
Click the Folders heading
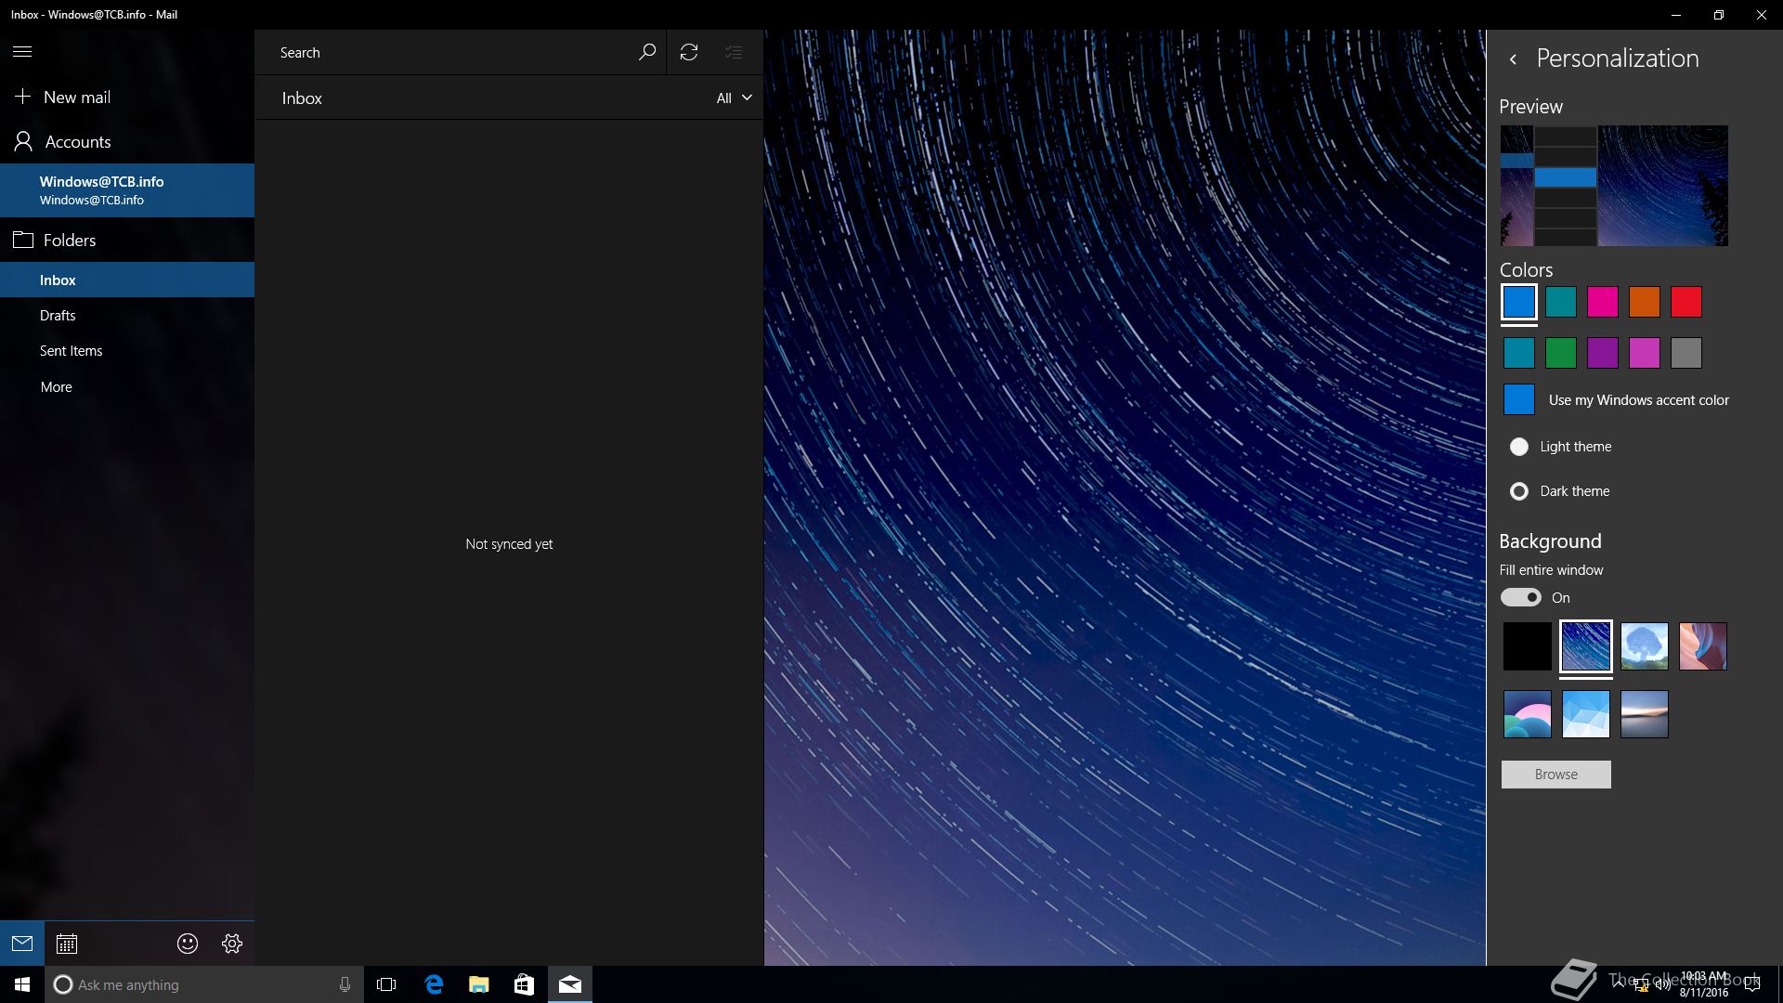coord(70,241)
